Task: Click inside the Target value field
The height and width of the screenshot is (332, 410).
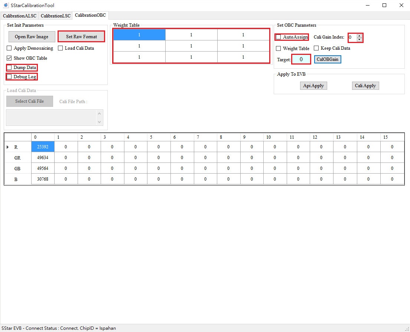Action: pos(301,59)
